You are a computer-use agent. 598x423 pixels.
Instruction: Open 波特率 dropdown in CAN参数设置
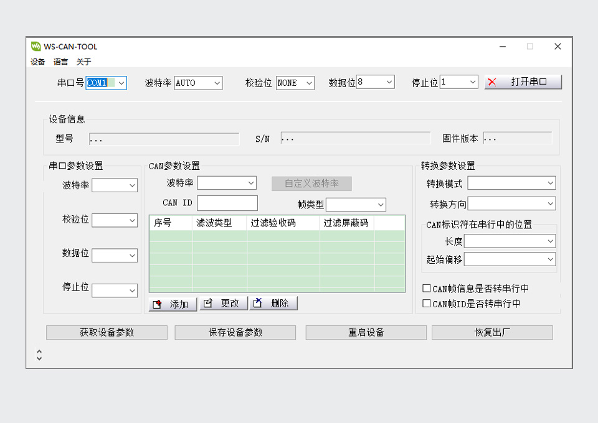click(x=227, y=183)
